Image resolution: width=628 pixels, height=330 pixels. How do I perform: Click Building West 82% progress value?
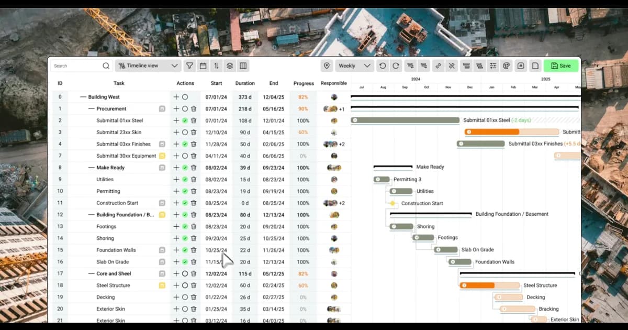tap(303, 97)
